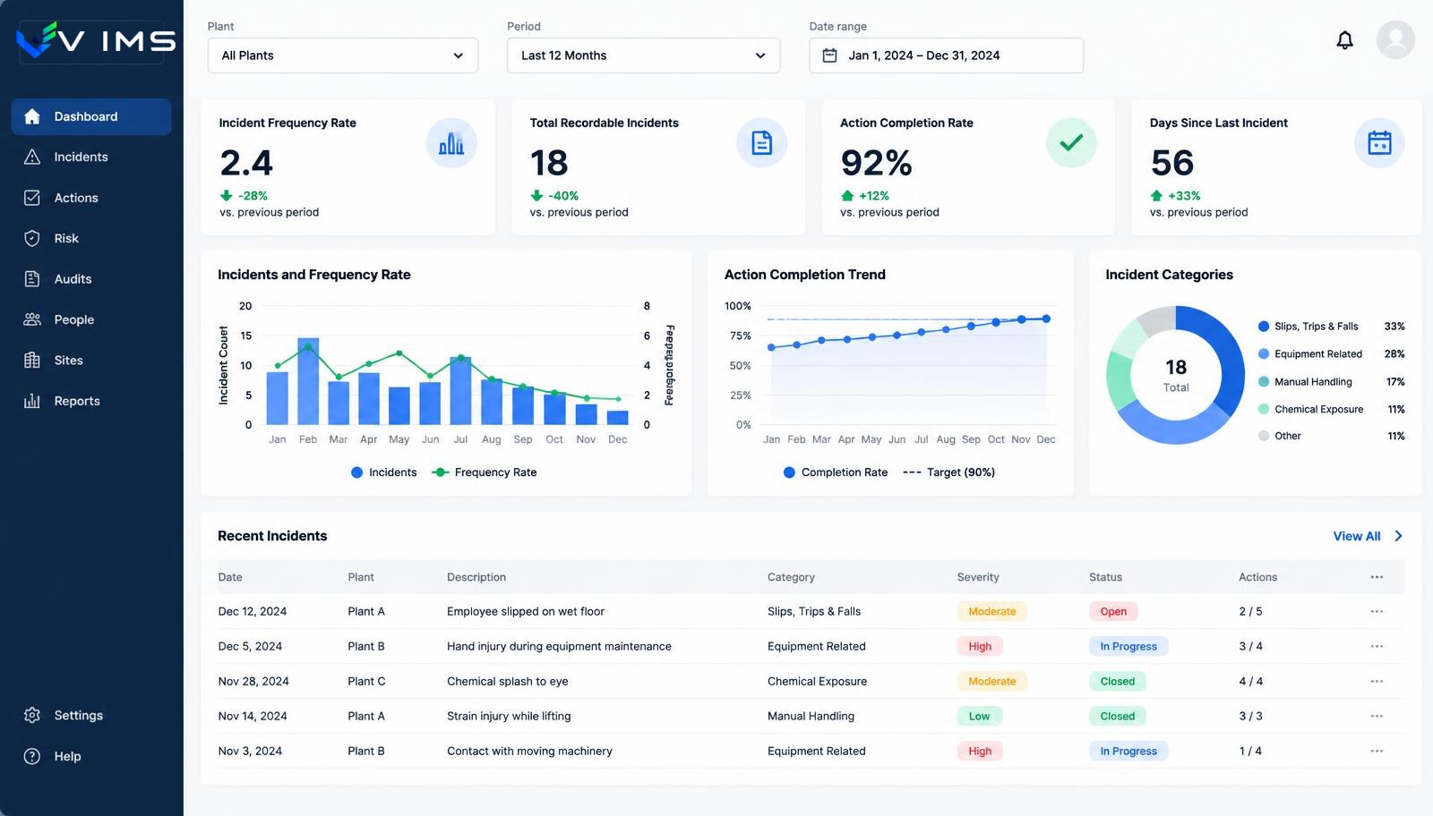Click In Progress badge in Dec 5 row

tap(1128, 646)
